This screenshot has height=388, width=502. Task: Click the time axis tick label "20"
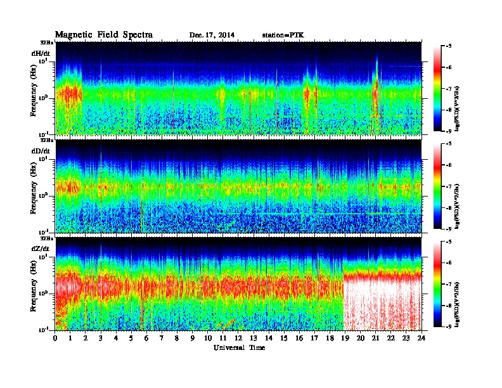click(x=361, y=339)
